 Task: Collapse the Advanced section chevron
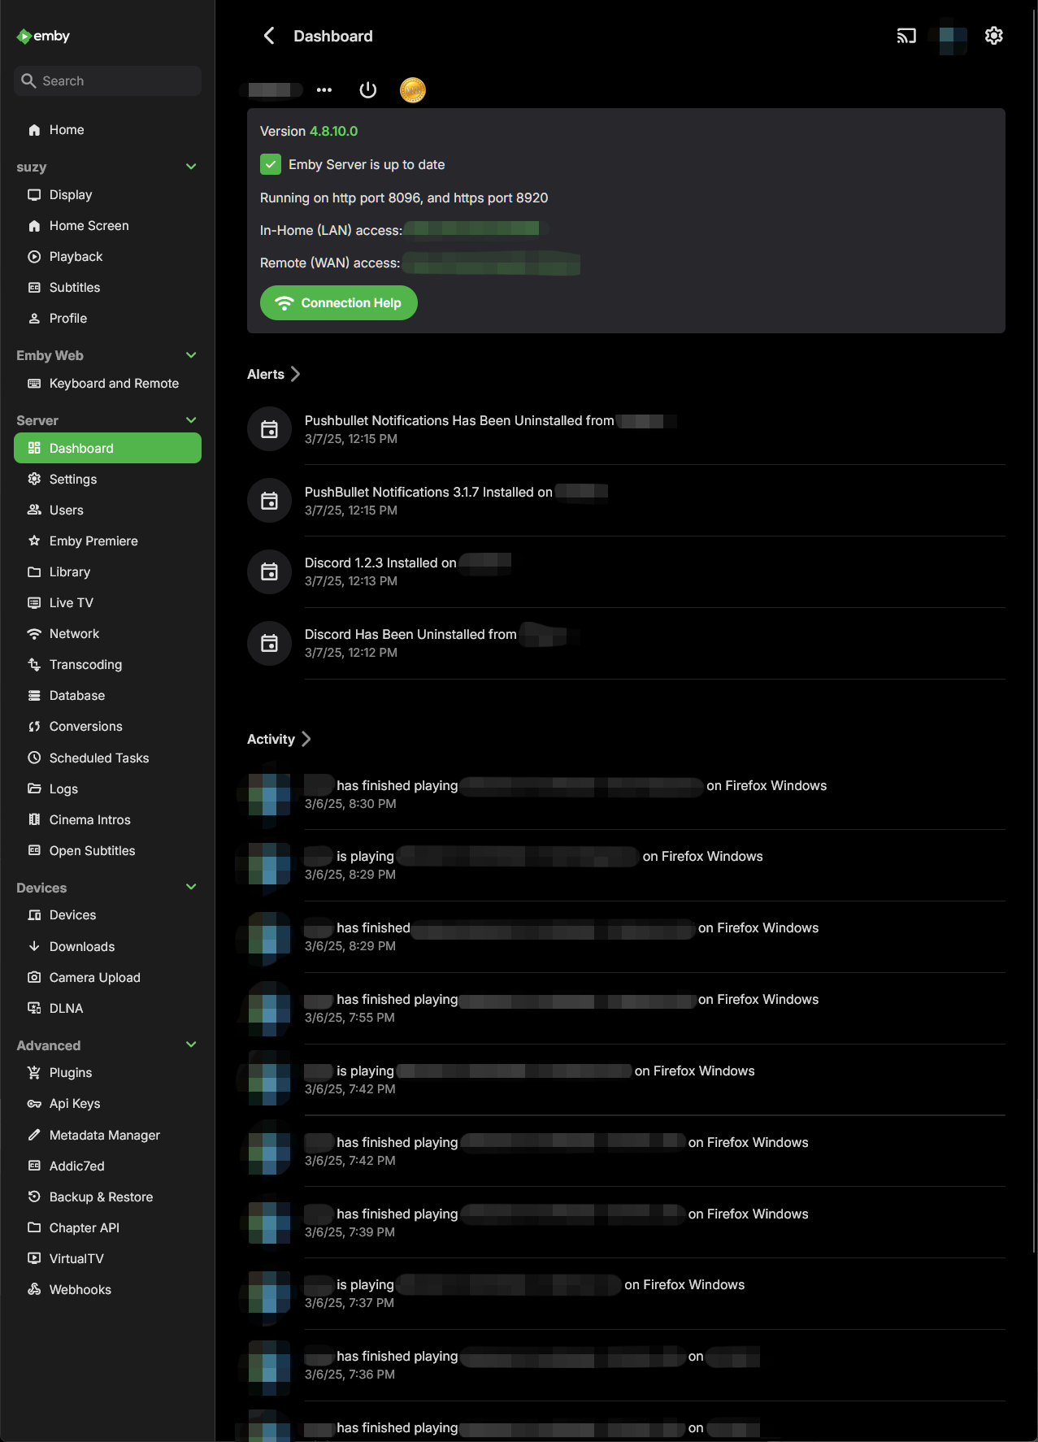click(191, 1045)
